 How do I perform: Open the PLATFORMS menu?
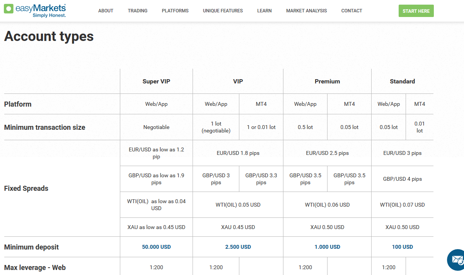point(175,11)
